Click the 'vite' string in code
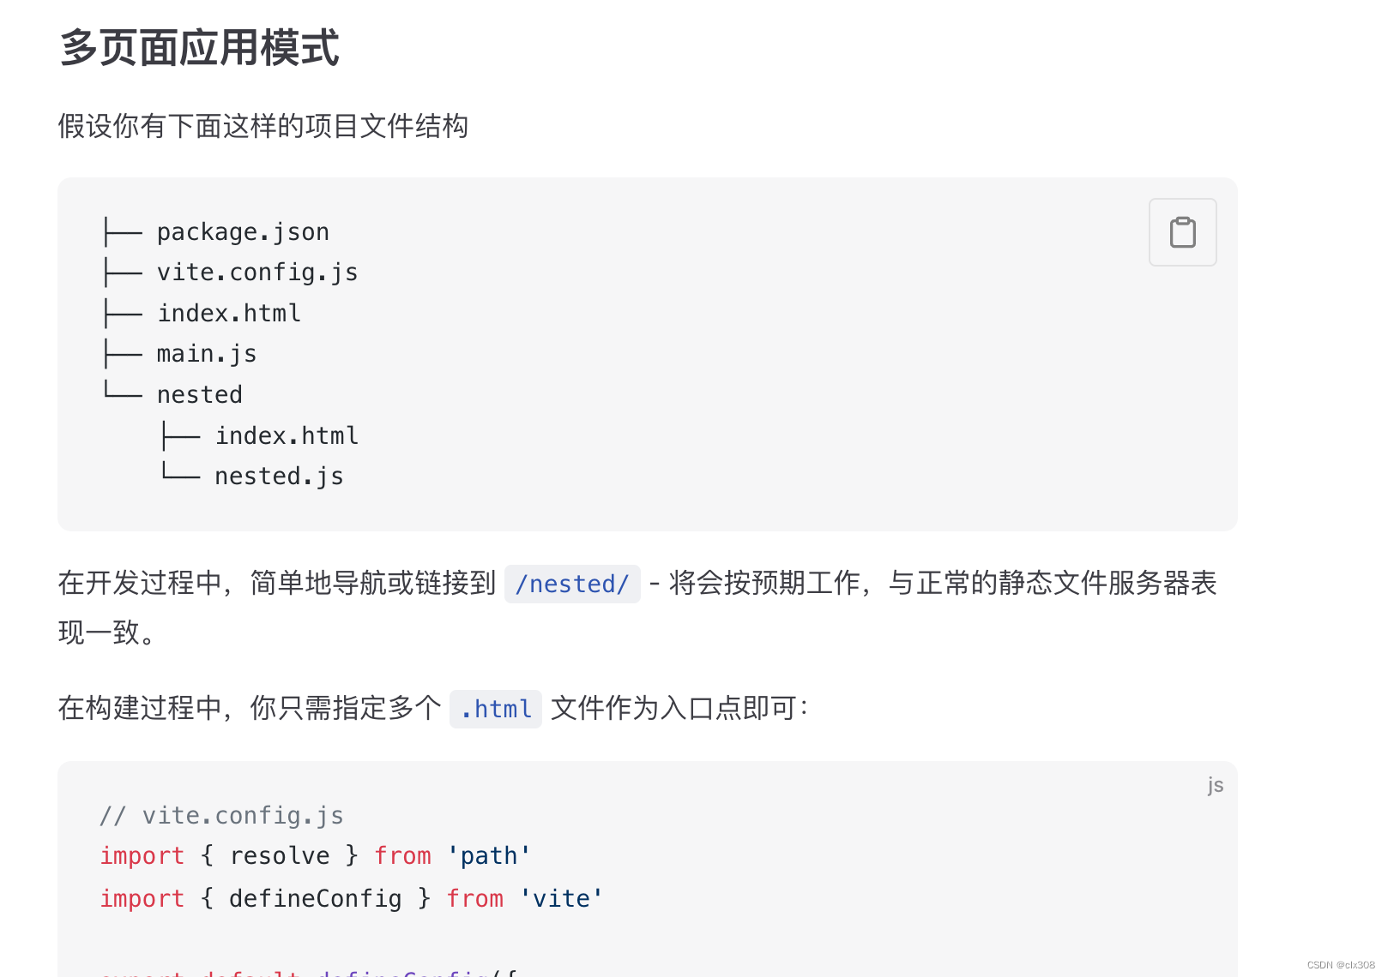This screenshot has width=1388, height=977. (561, 899)
